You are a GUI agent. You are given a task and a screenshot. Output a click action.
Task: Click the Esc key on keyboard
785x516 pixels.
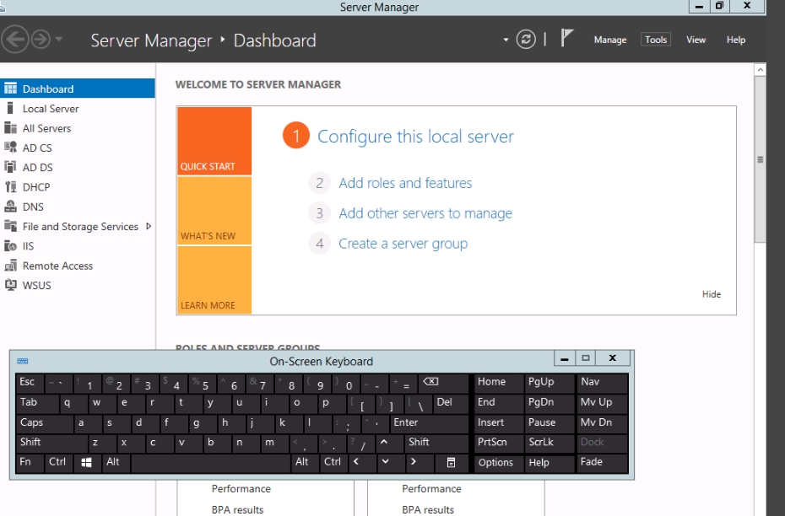coord(30,383)
